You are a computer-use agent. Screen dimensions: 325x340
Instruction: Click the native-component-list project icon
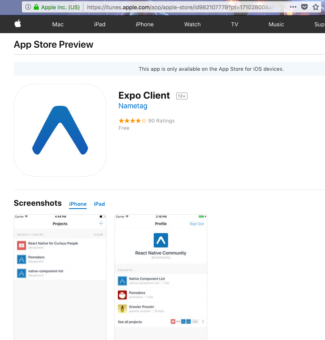pyautogui.click(x=21, y=273)
